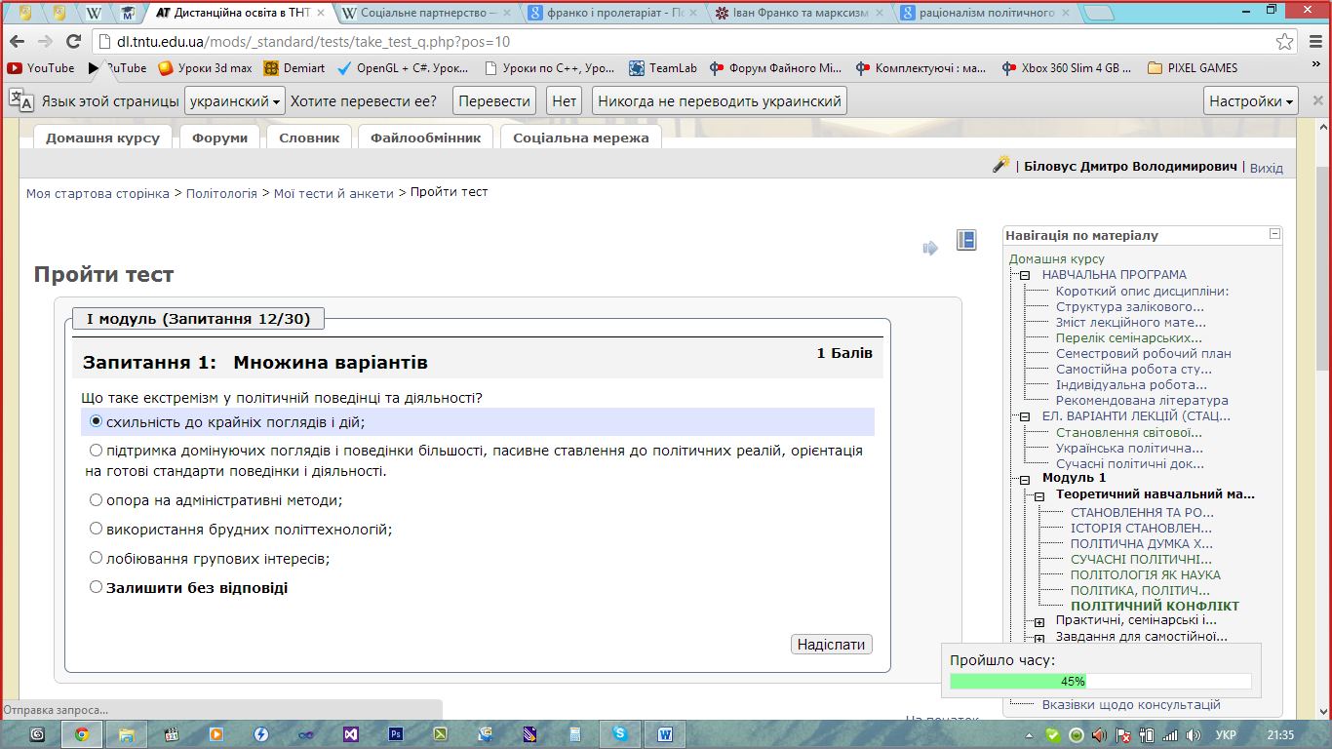Pick лобіювання групових інтересів option
This screenshot has width=1332, height=749.
pos(96,558)
